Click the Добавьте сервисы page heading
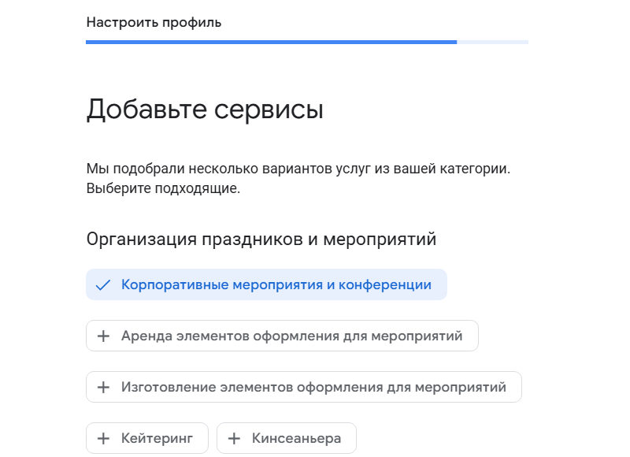630x457 pixels. (205, 110)
